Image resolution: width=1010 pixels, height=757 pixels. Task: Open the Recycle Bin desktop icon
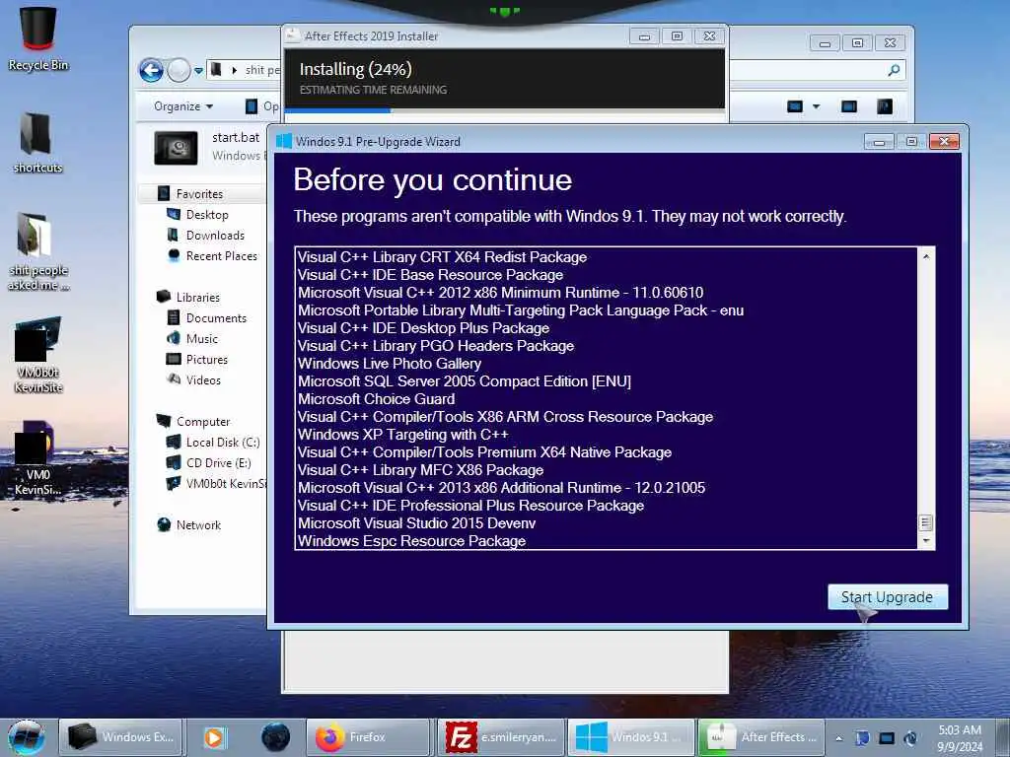coord(38,38)
